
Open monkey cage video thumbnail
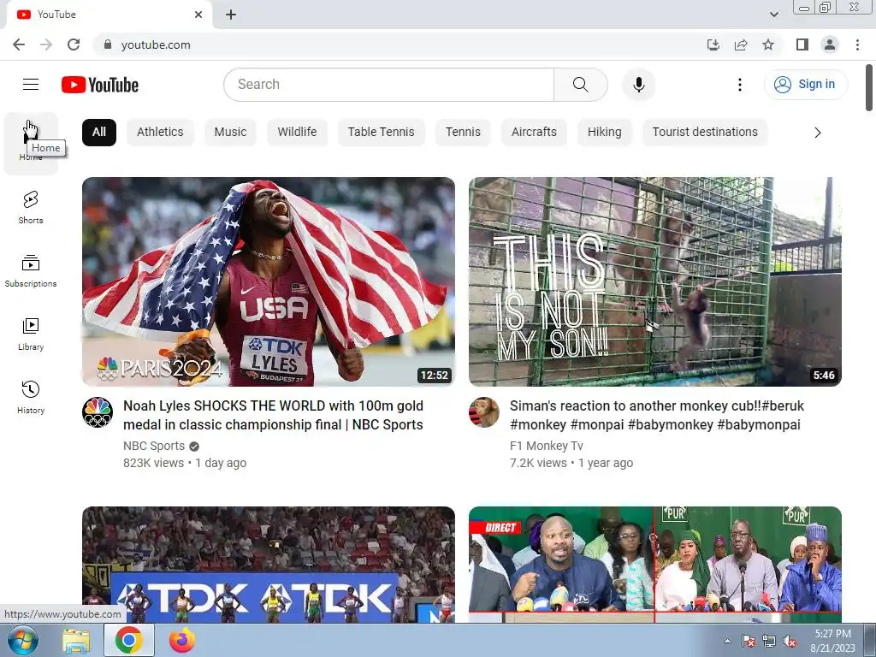(654, 281)
